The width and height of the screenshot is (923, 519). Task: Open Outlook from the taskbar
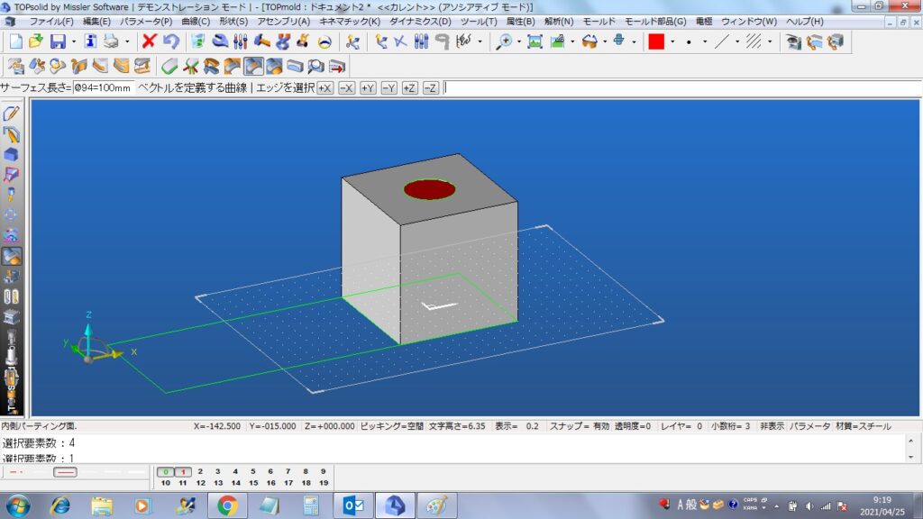point(353,505)
